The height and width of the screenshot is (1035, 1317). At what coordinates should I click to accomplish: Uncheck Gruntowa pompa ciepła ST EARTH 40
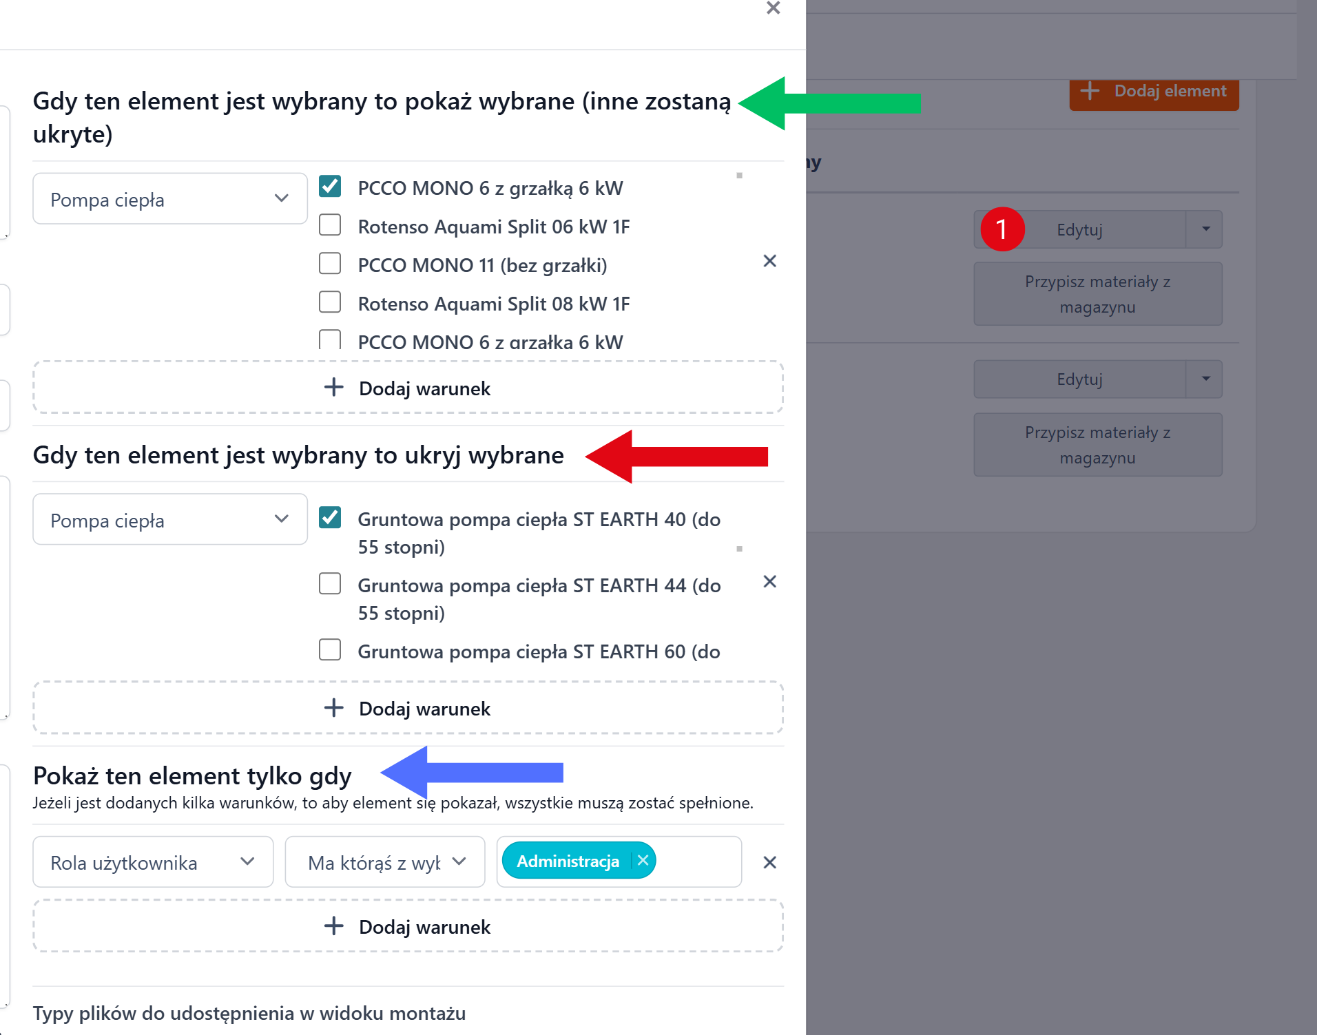[330, 518]
